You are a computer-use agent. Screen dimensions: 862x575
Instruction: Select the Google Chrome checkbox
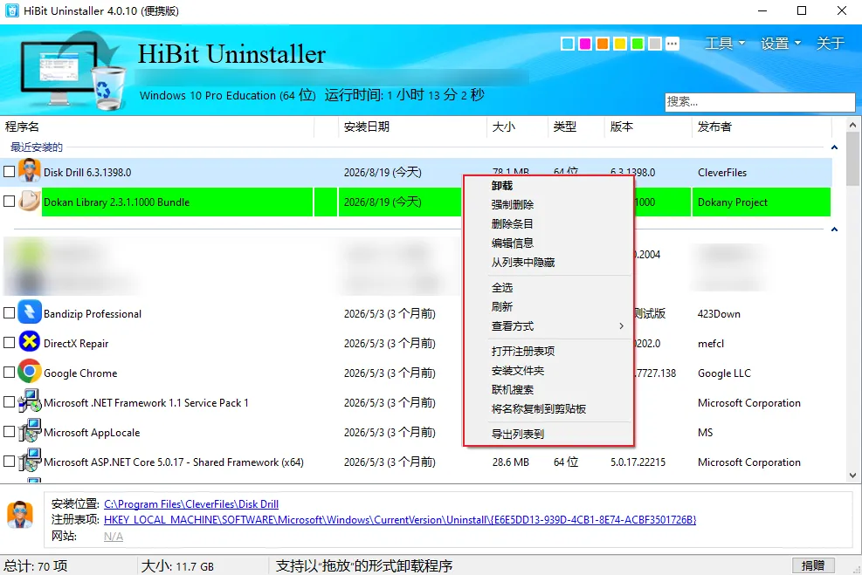(x=9, y=373)
